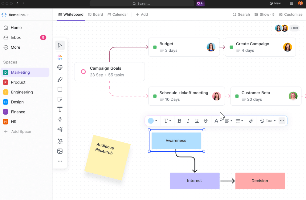Open Show · 5 options

264,14
